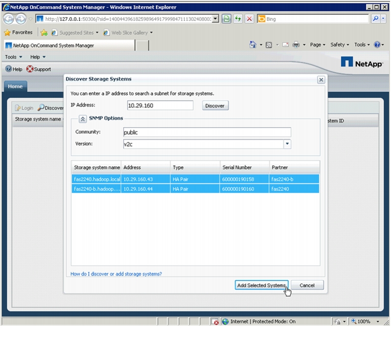This screenshot has height=341, width=391.
Task: Click the green Refresh arrows icon
Action: 238,19
